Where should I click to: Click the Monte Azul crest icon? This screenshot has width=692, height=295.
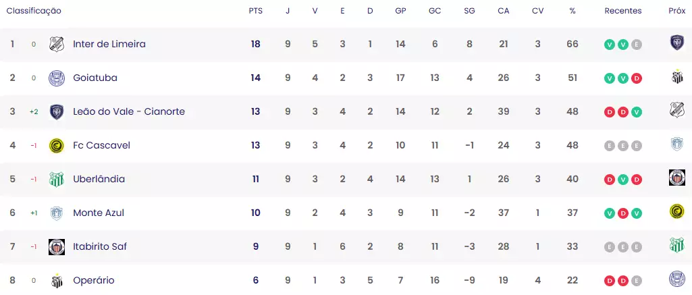coord(57,213)
